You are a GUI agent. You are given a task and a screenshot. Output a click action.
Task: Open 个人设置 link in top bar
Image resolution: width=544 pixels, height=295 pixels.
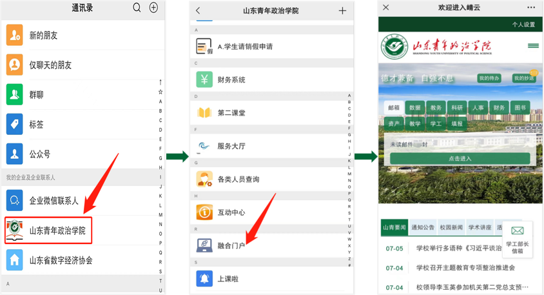tap(523, 25)
